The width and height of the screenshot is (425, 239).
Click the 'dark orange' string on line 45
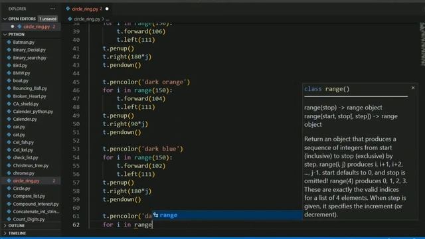164,82
